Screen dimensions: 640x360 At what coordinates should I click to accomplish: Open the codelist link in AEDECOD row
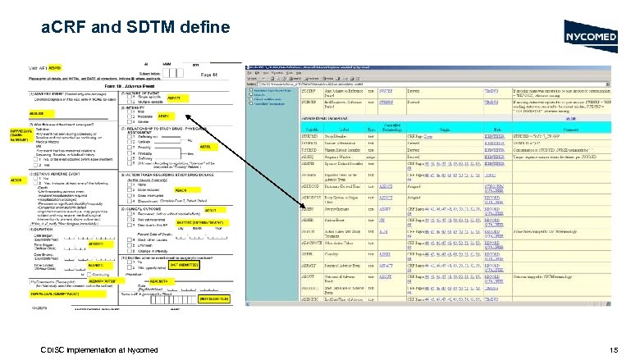point(386,186)
